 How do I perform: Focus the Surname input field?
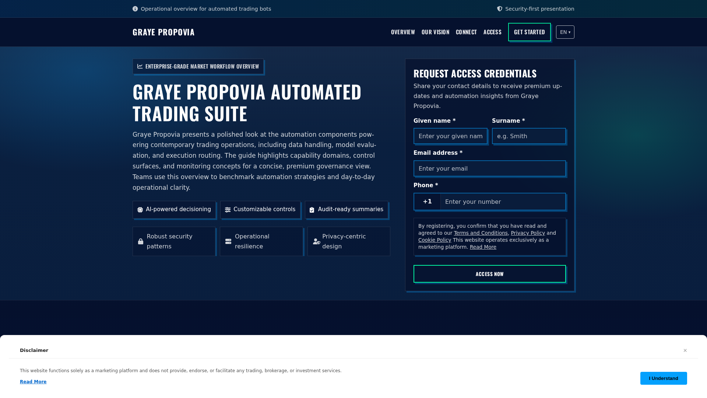pos(529,136)
